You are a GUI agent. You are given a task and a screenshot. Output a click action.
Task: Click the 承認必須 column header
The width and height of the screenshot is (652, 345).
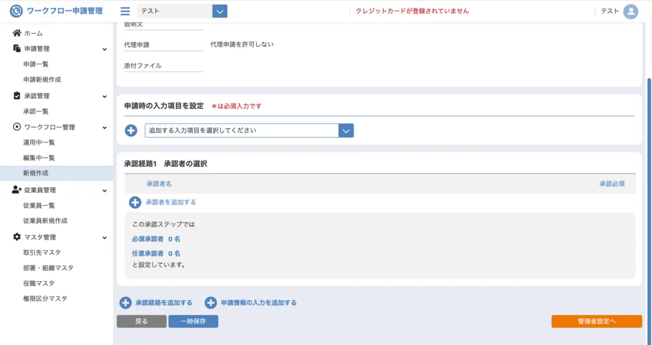(x=612, y=183)
